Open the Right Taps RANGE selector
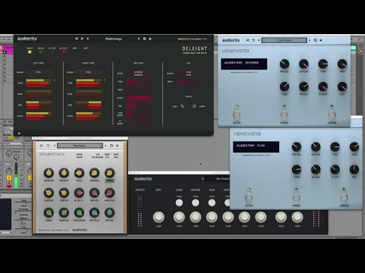Image resolution: width=365 pixels, height=273 pixels. click(89, 72)
